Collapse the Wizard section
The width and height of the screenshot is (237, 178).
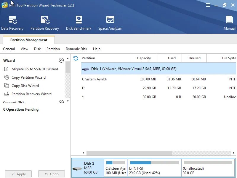point(61,60)
